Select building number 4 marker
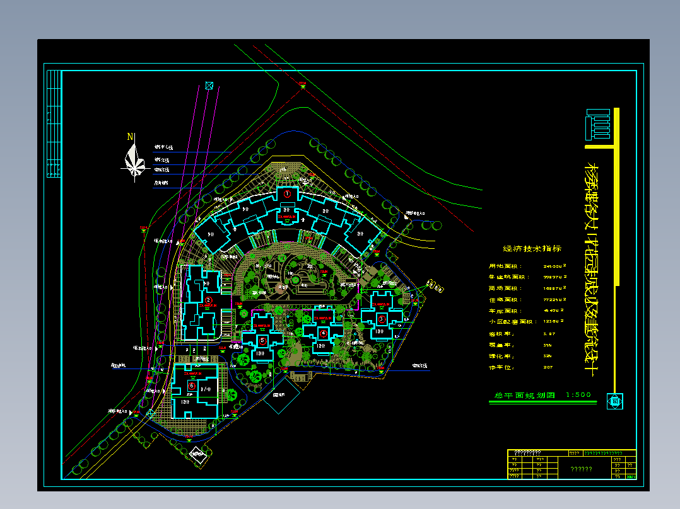 click(x=323, y=333)
